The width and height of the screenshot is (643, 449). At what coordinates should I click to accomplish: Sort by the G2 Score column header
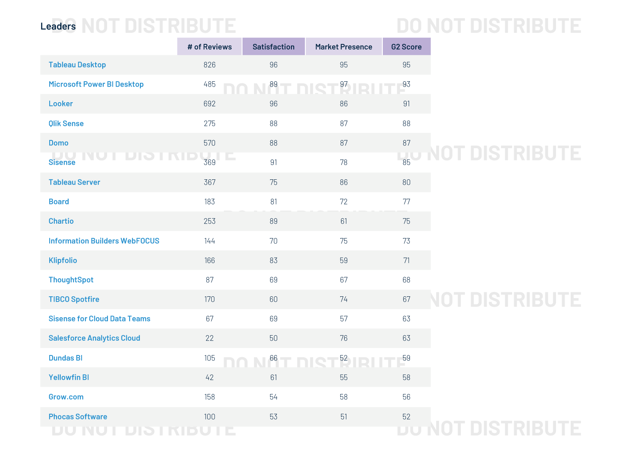click(x=406, y=46)
